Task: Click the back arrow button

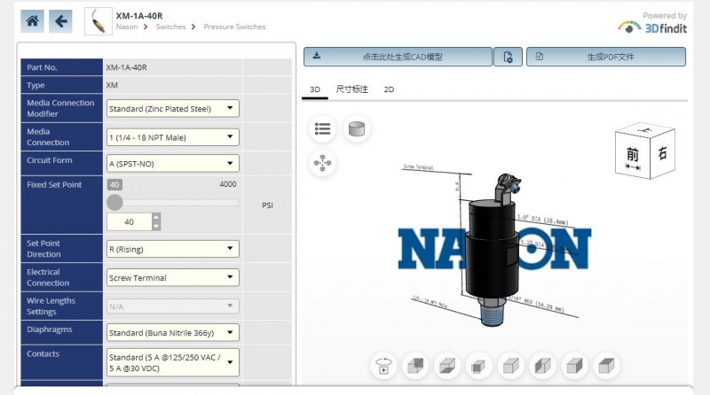Action: (60, 20)
